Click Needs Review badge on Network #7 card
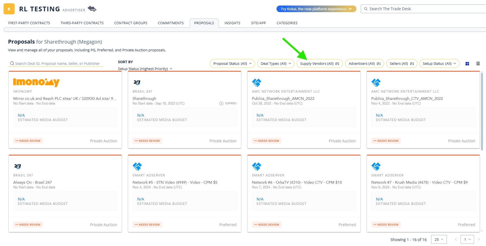 tap(386, 224)
